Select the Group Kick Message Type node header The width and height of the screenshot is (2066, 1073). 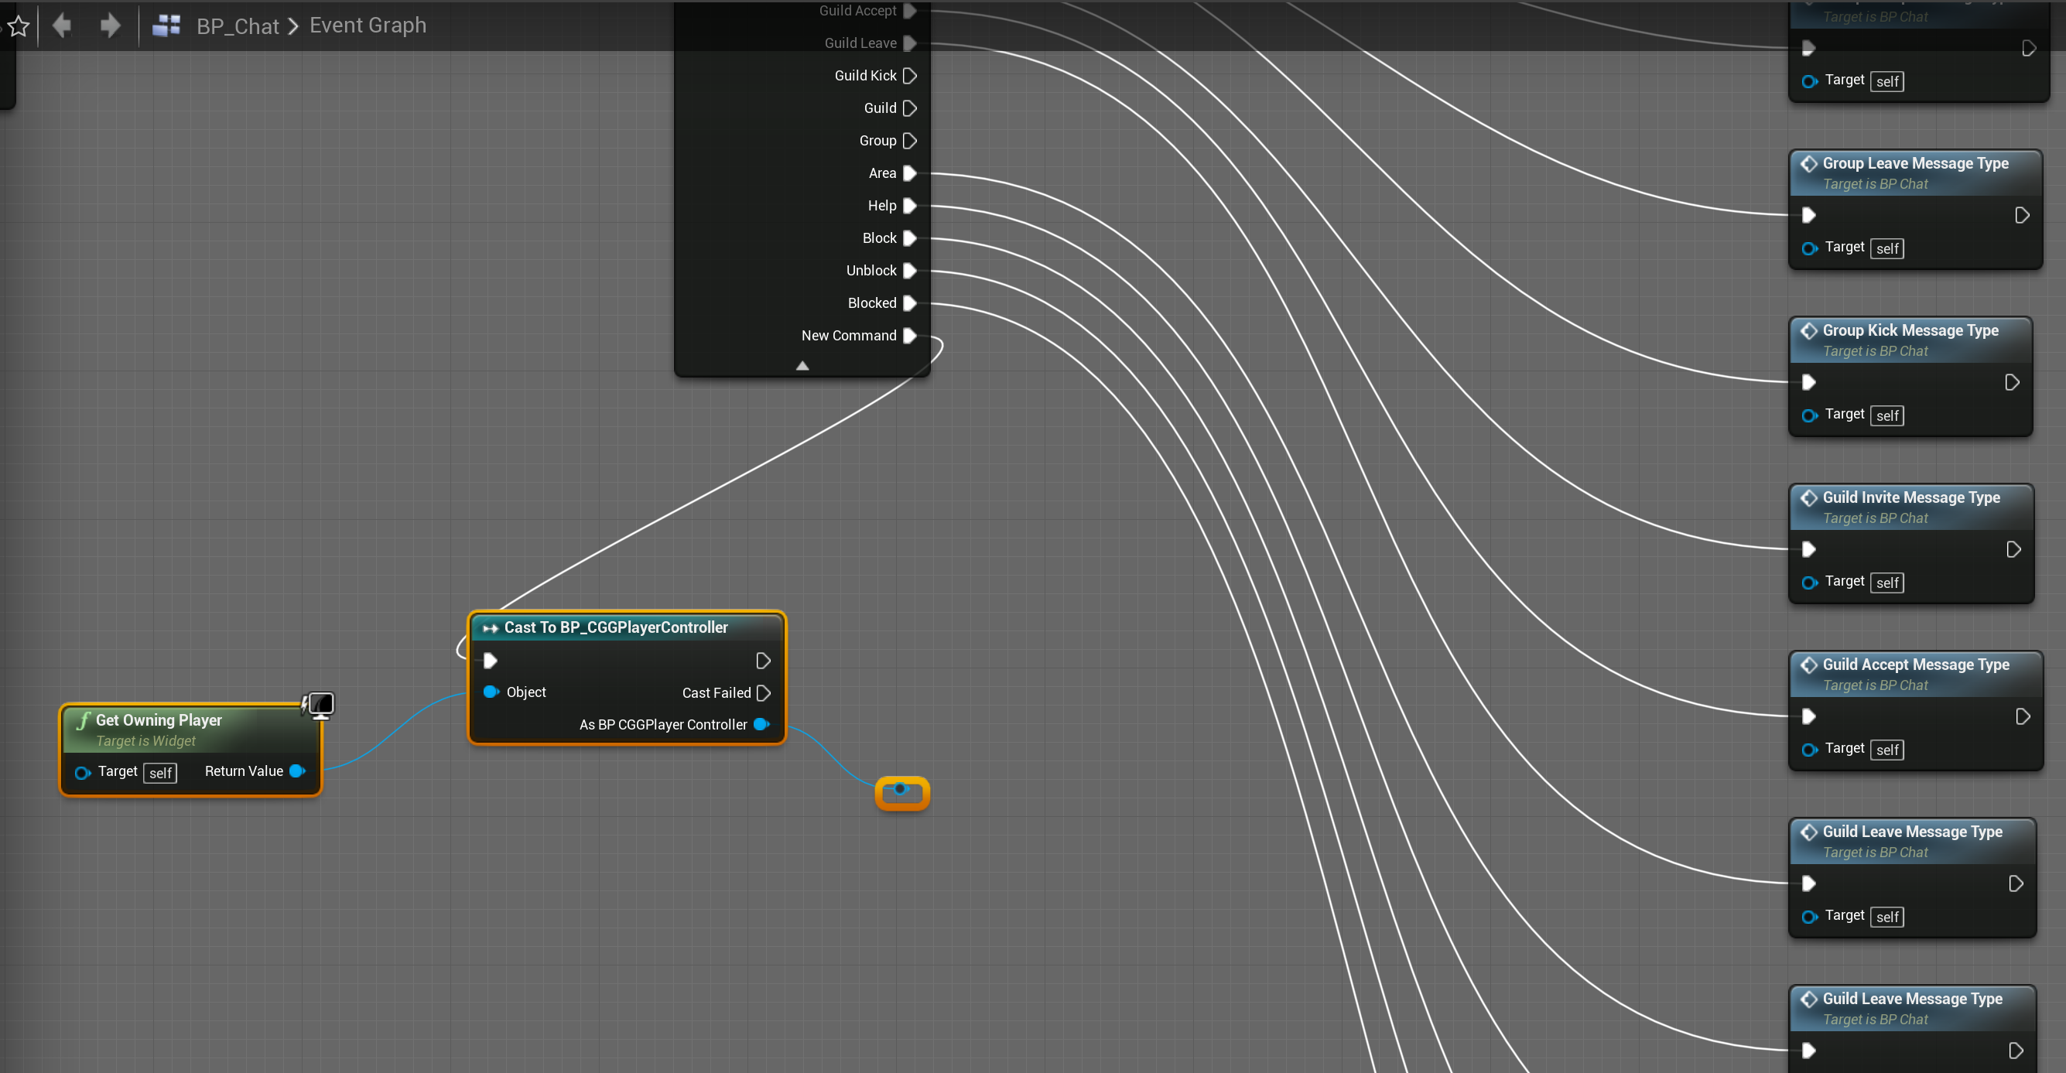(1910, 330)
